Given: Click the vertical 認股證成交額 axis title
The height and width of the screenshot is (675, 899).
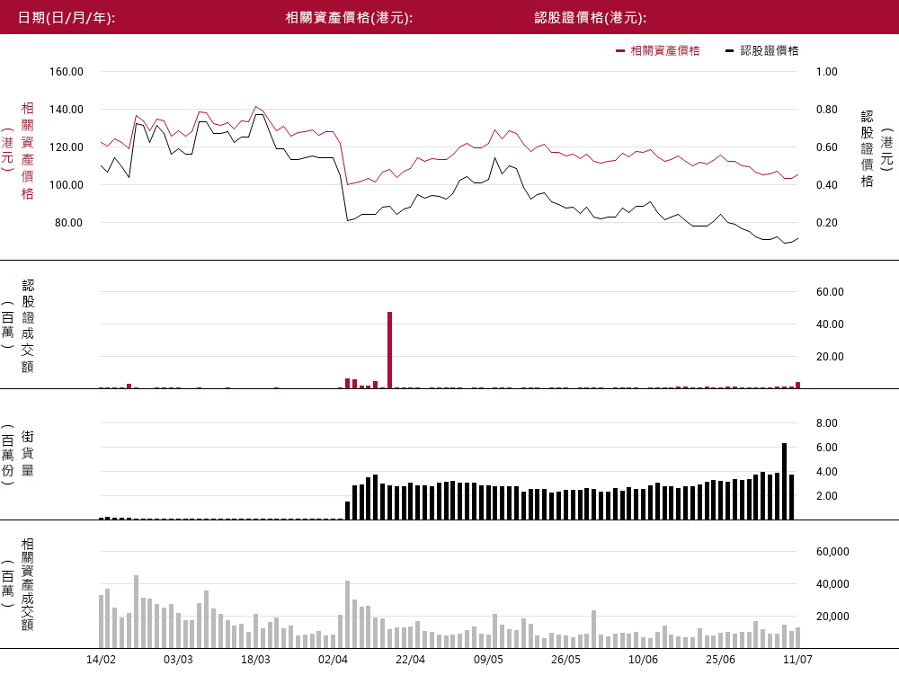Looking at the screenshot, I should pos(28,326).
